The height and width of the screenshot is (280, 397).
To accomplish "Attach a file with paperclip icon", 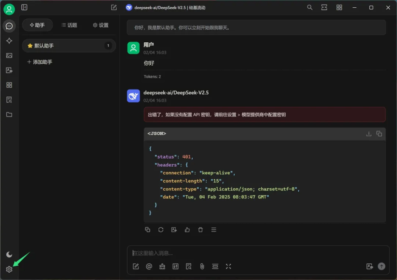I will pyautogui.click(x=202, y=266).
